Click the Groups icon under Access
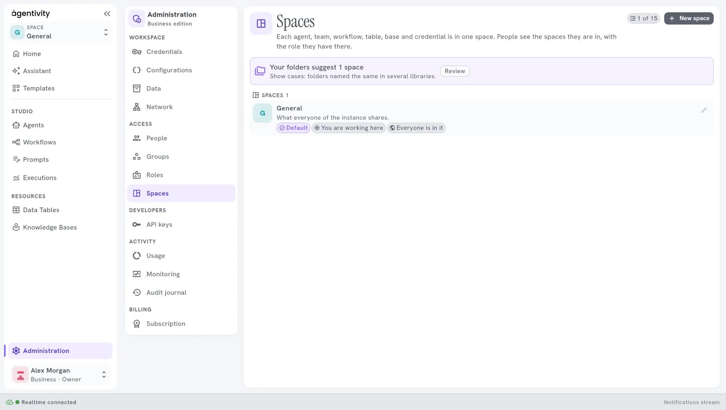The width and height of the screenshot is (726, 410). pyautogui.click(x=137, y=156)
